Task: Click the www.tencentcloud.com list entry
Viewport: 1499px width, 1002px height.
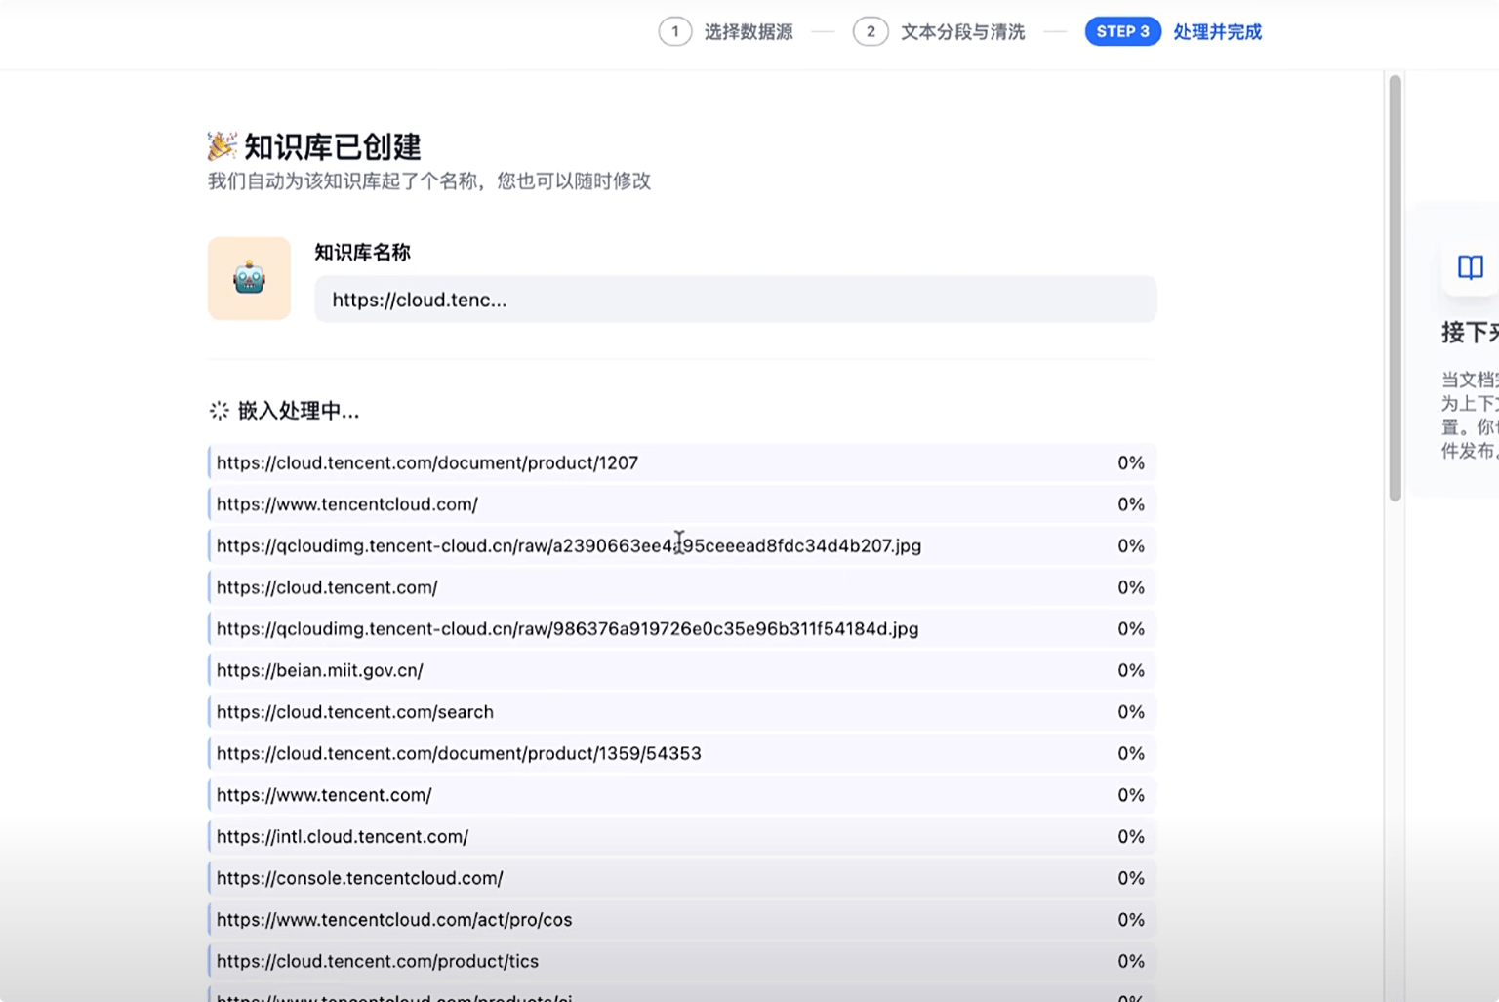Action: coord(681,503)
